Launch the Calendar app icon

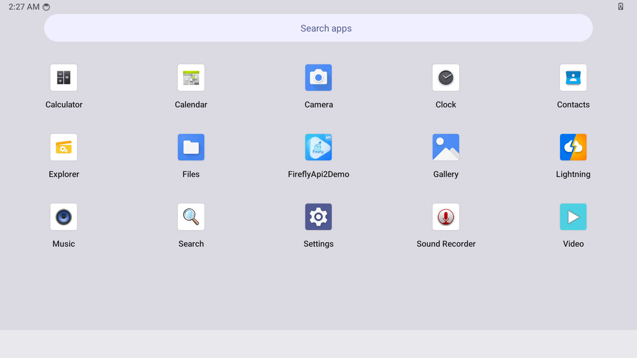[x=191, y=78]
